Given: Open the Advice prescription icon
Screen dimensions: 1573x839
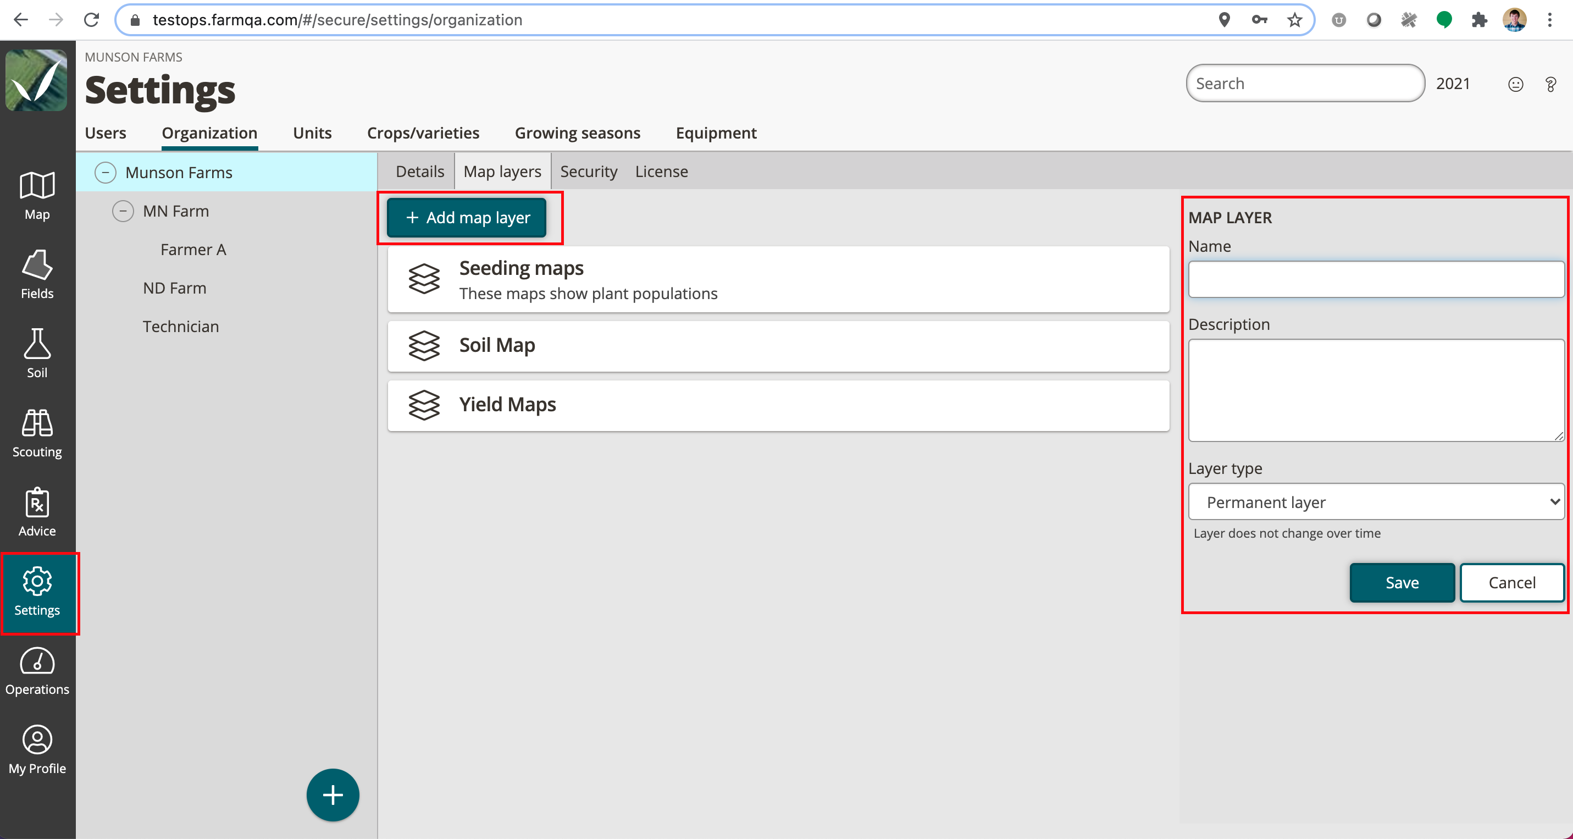Looking at the screenshot, I should tap(37, 503).
